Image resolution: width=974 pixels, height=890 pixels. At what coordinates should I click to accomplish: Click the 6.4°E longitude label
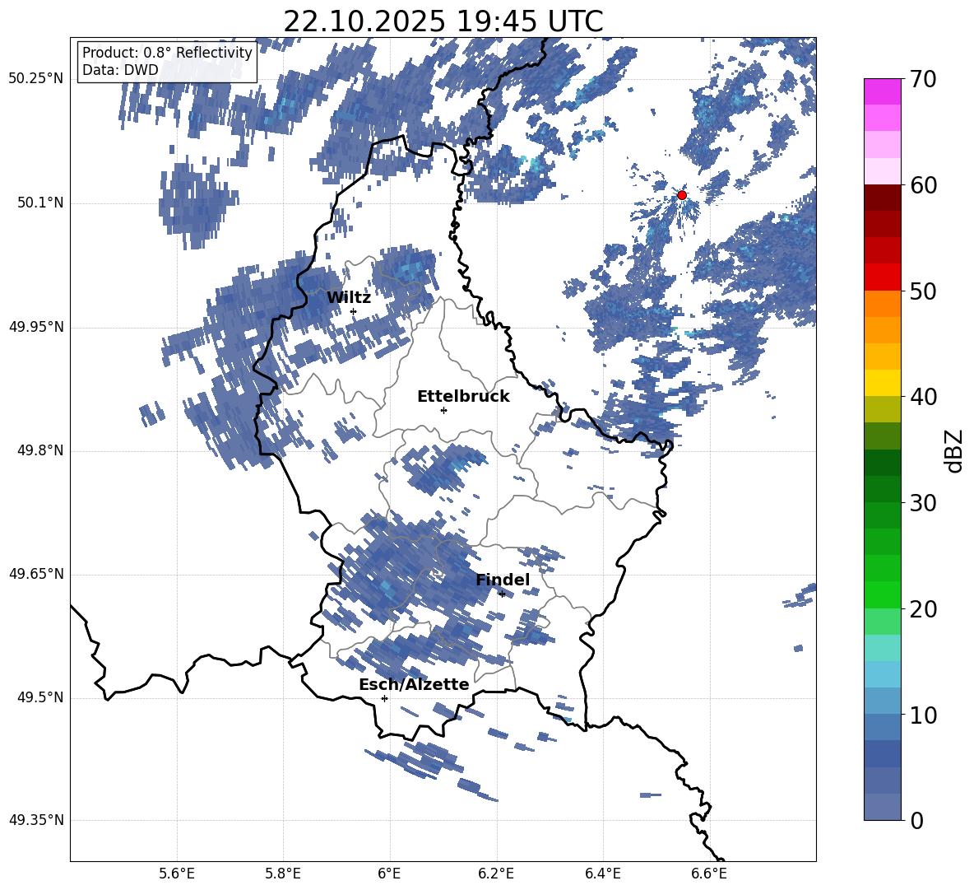click(x=602, y=874)
